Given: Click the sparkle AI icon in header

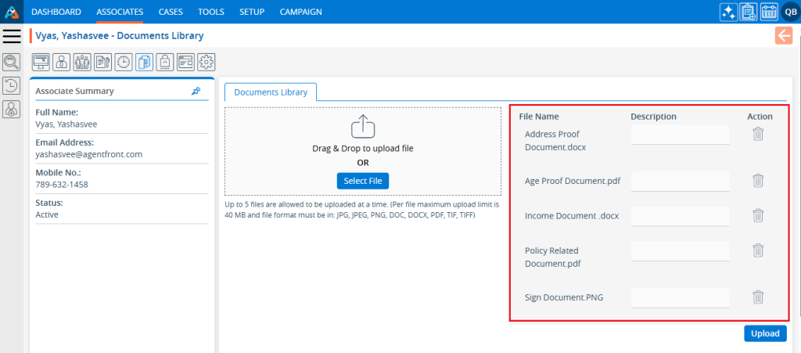Looking at the screenshot, I should coord(728,12).
